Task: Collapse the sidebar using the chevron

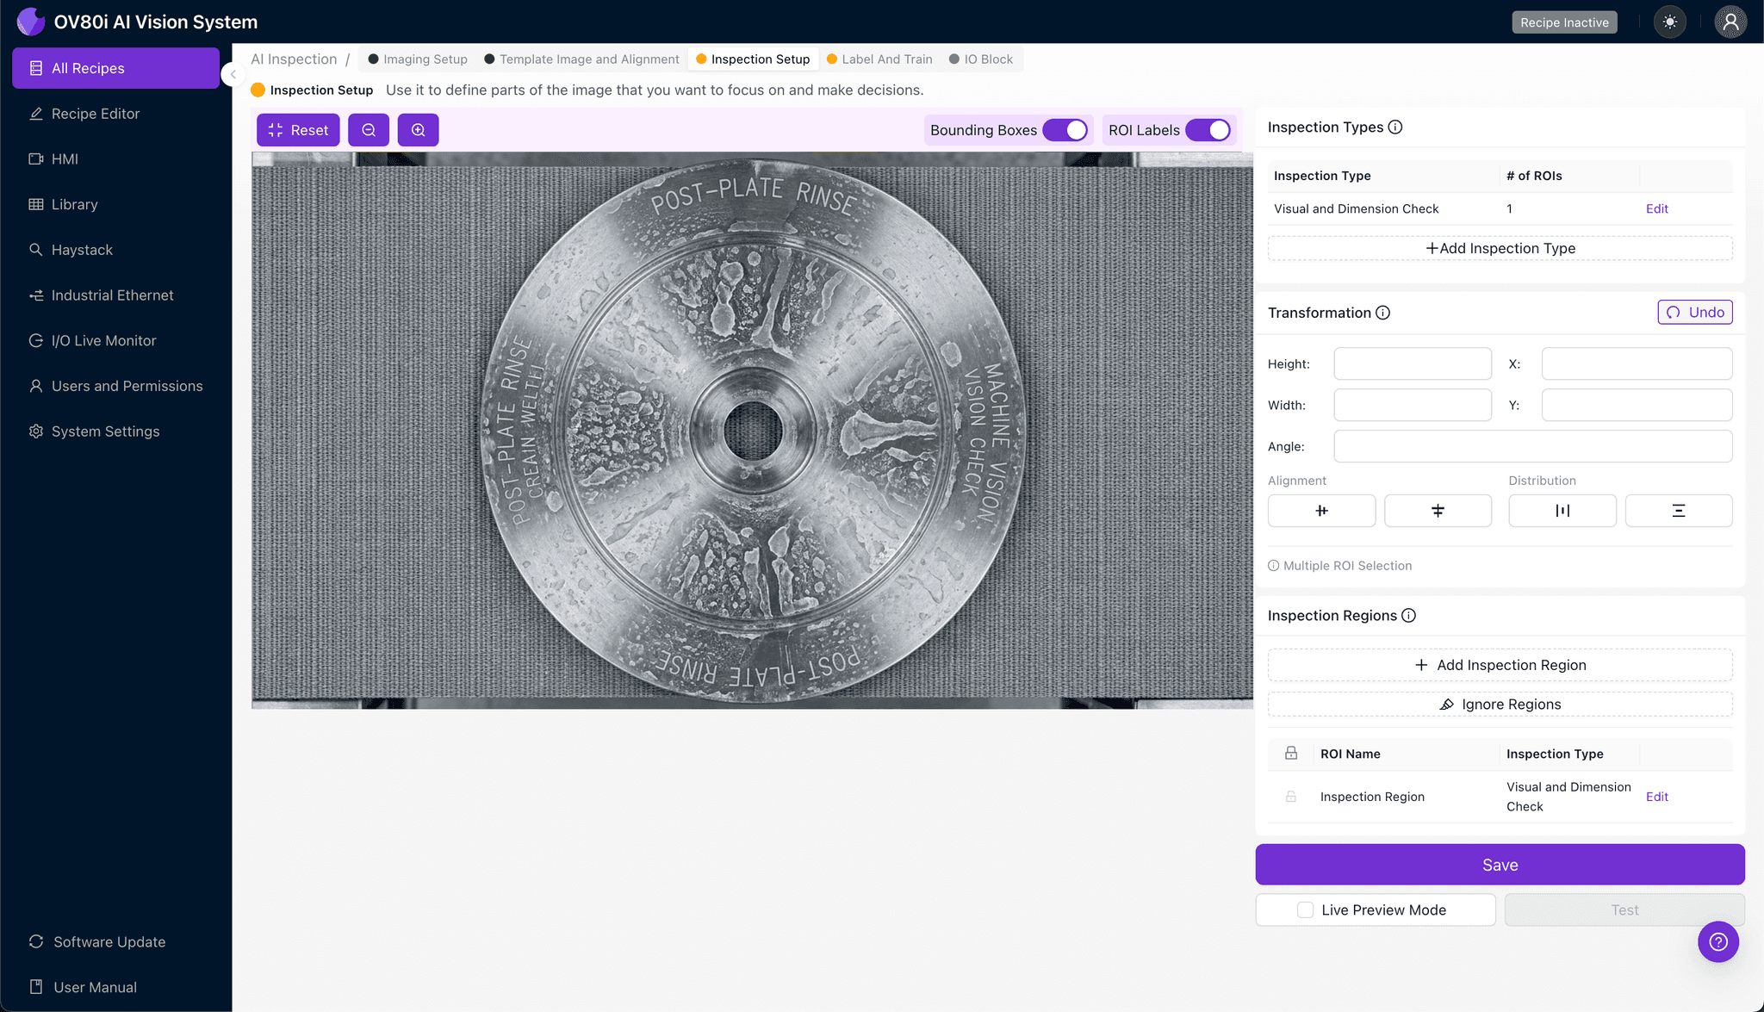Action: click(x=233, y=74)
